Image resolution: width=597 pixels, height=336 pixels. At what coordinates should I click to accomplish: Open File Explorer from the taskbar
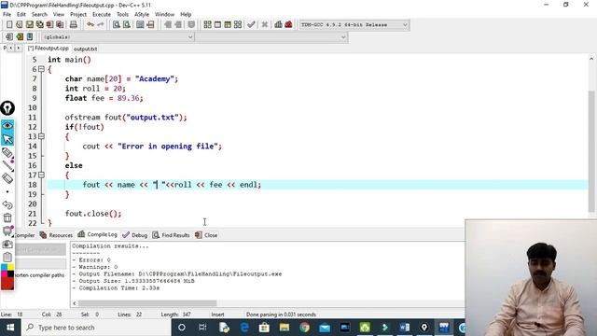(284, 328)
